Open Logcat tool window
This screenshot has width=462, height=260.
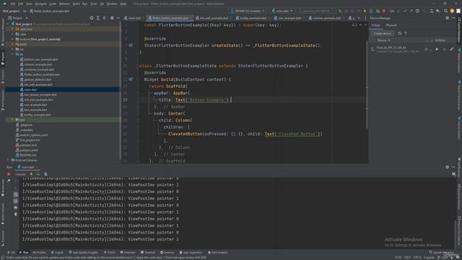coord(58,252)
